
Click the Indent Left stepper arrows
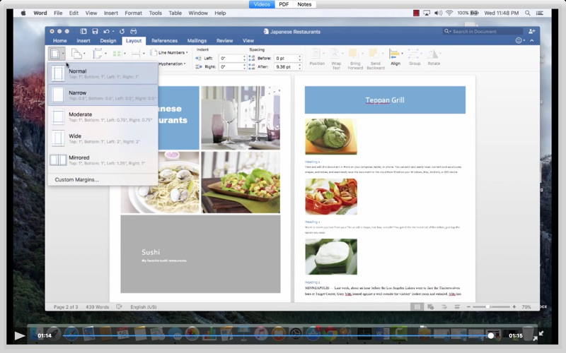pos(244,58)
